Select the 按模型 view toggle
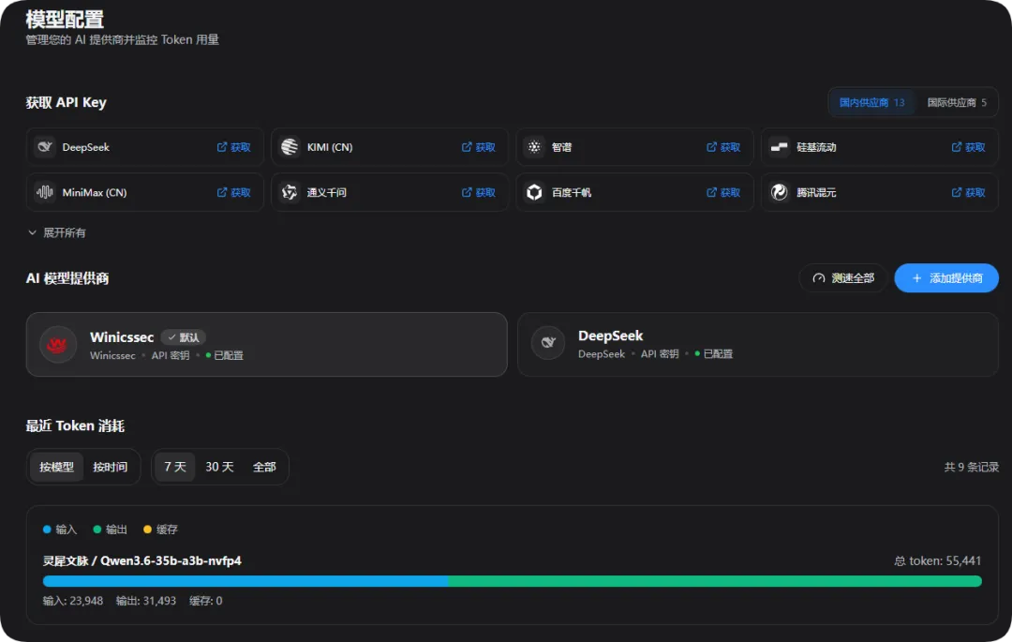The height and width of the screenshot is (642, 1012). pos(57,467)
